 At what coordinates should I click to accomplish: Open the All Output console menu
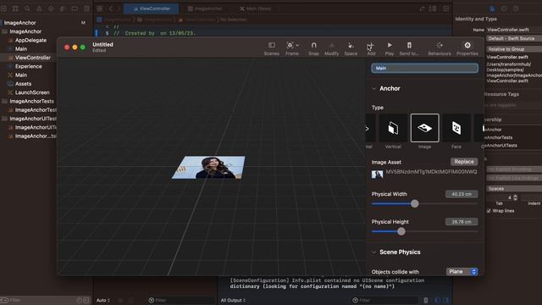point(234,300)
